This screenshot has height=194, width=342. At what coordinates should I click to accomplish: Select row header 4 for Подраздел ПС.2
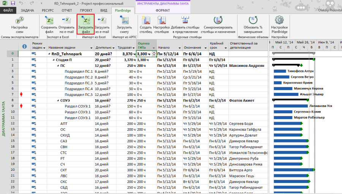pyautogui.click(x=13, y=77)
